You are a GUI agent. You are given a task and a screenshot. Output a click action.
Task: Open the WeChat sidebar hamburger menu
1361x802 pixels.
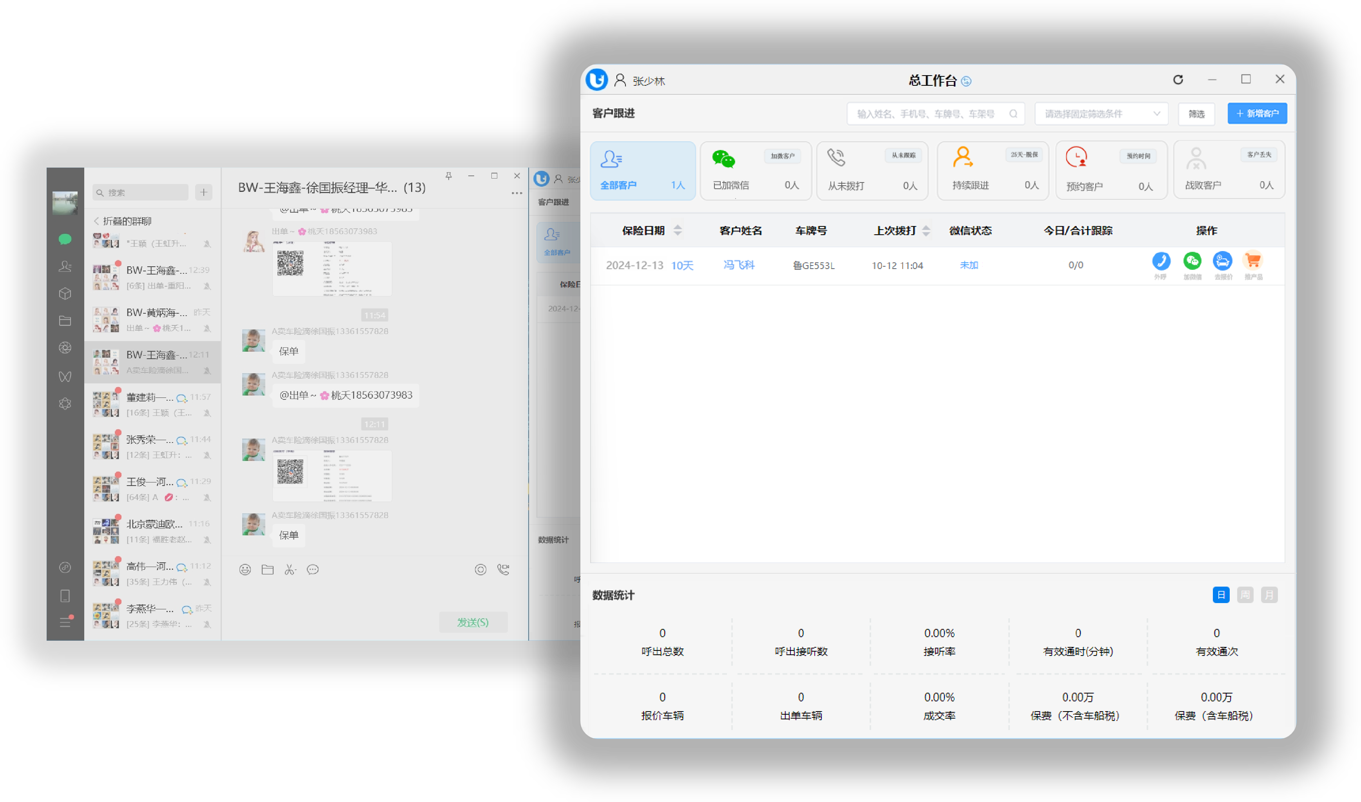(65, 623)
